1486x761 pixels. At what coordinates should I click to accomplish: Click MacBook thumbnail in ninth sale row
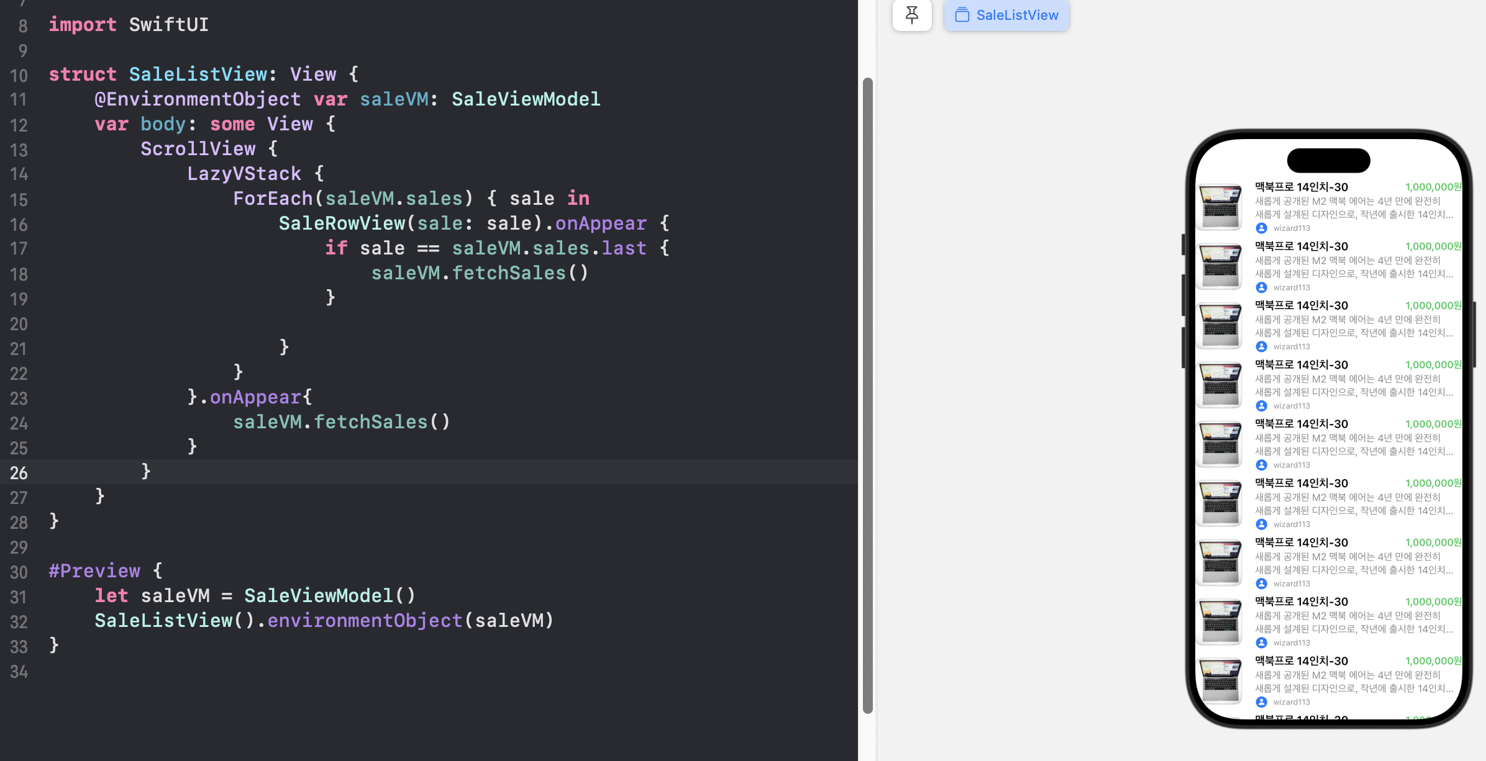point(1219,681)
